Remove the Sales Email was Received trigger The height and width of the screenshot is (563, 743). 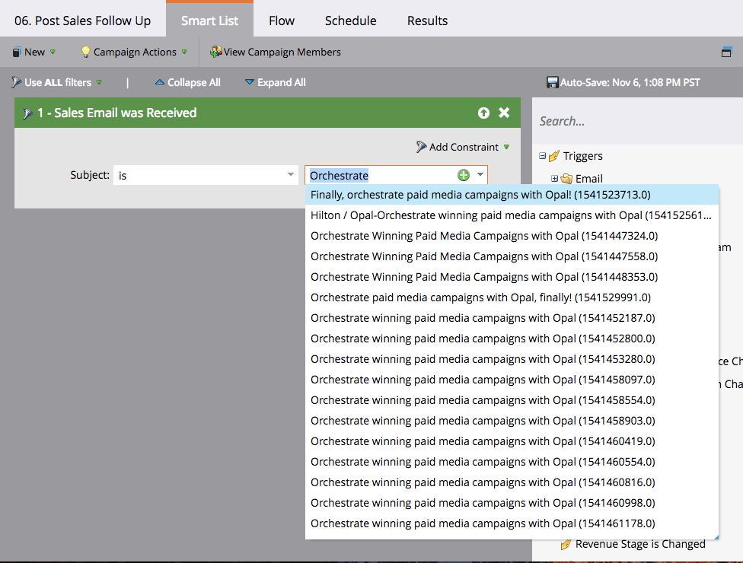(x=504, y=113)
